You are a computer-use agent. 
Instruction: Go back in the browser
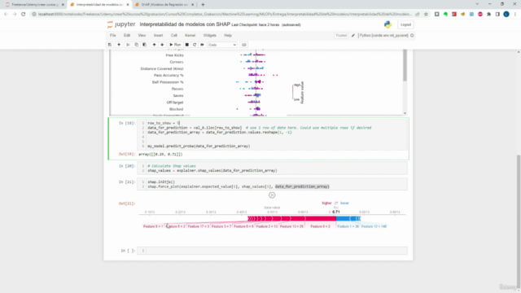(x=6, y=15)
